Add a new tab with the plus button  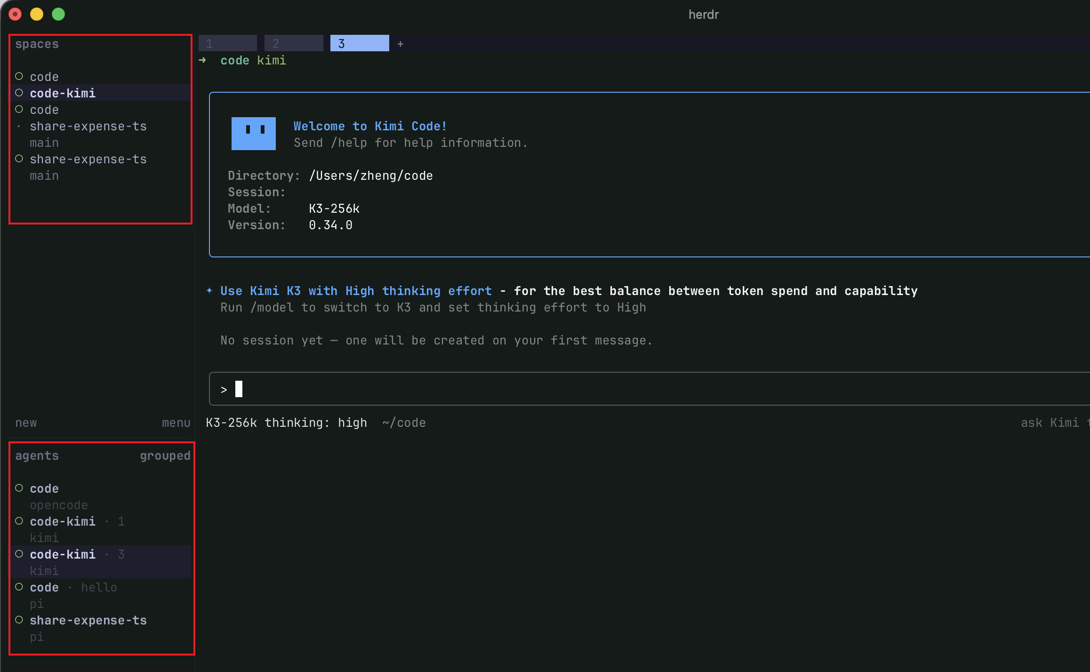coord(401,44)
